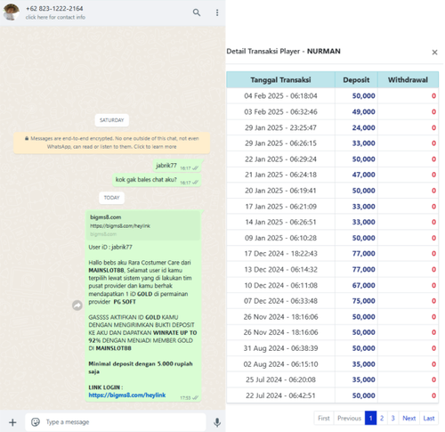The width and height of the screenshot is (445, 432).
Task: Open the https://bigms8.com/heylink login link
Action: (127, 395)
